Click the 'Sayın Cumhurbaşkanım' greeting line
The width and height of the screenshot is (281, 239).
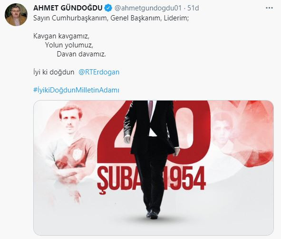point(111,18)
